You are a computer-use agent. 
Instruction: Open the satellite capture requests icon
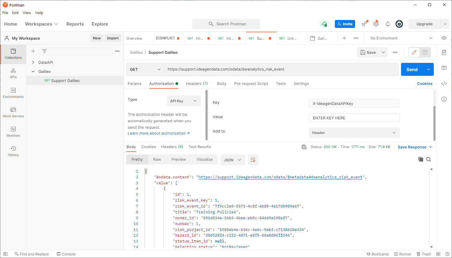(365, 24)
